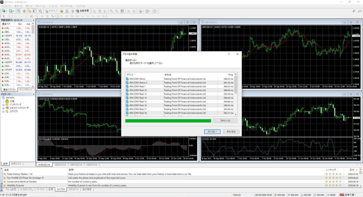The height and width of the screenshot is (197, 363).
Task: Switch to the USDJPY,H4 chart tab
Action: (92, 165)
